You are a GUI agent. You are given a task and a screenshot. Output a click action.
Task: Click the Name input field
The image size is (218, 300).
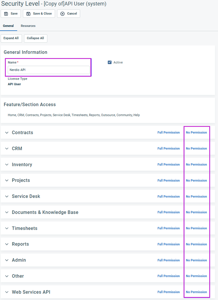click(x=49, y=70)
